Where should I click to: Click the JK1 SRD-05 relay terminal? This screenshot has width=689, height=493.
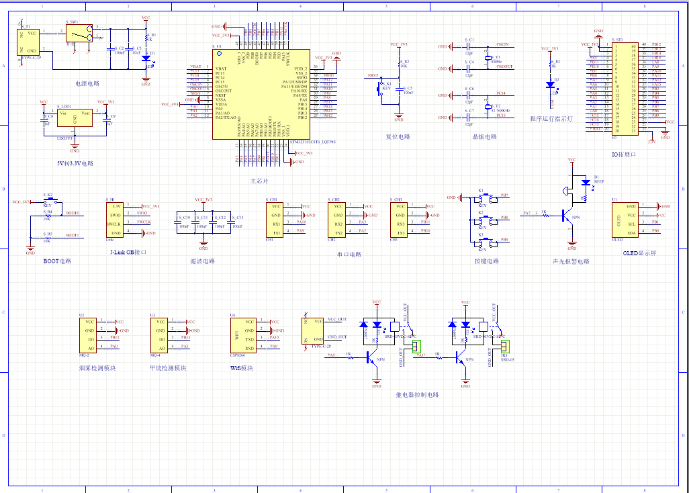click(505, 347)
